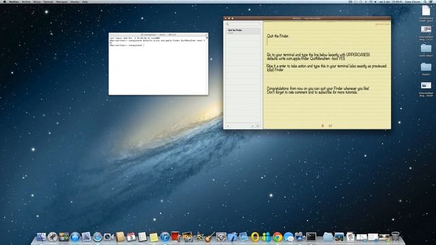This screenshot has height=245, width=436.
Task: Open GarageBand guitar icon in Dock
Action: click(210, 237)
